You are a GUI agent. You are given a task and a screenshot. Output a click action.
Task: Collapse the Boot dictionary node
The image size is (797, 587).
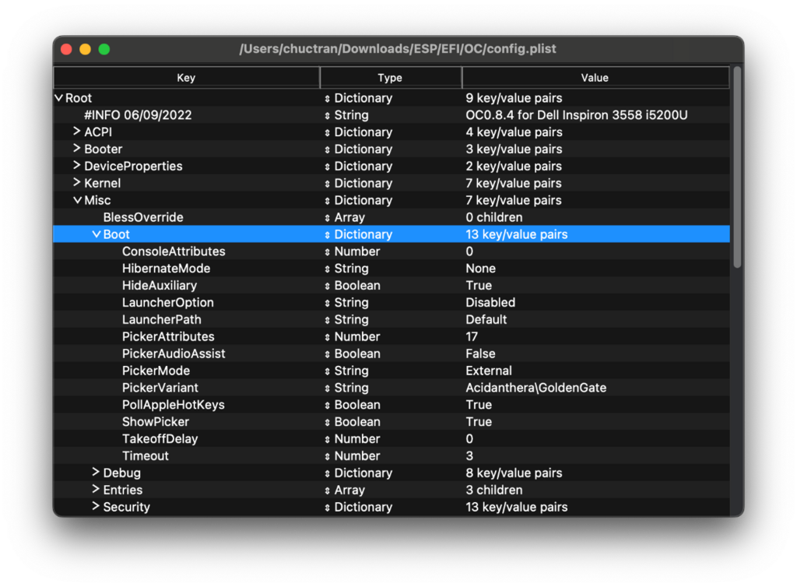(97, 234)
